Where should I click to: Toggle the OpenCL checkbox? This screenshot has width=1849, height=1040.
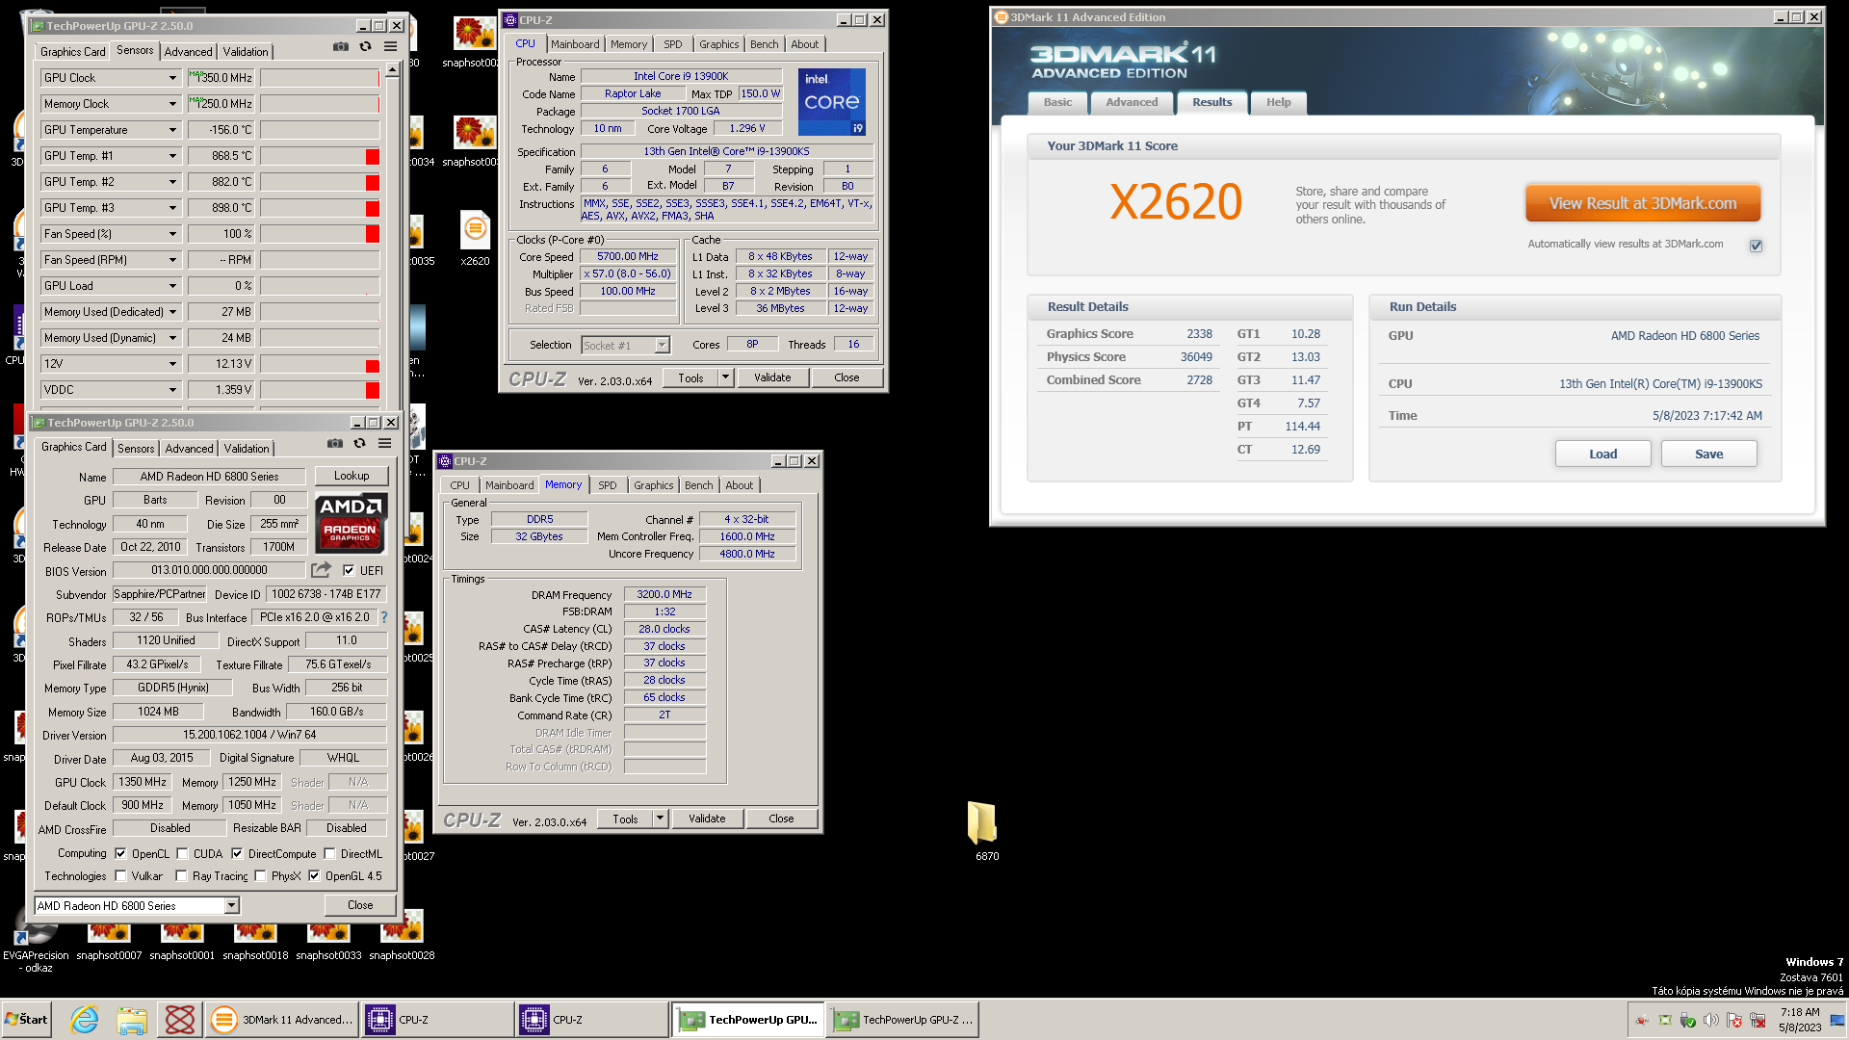point(120,853)
